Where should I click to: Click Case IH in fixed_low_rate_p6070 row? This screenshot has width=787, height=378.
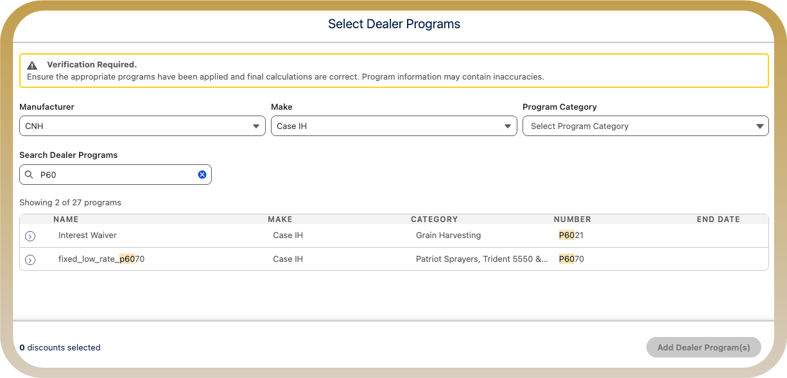pos(288,259)
